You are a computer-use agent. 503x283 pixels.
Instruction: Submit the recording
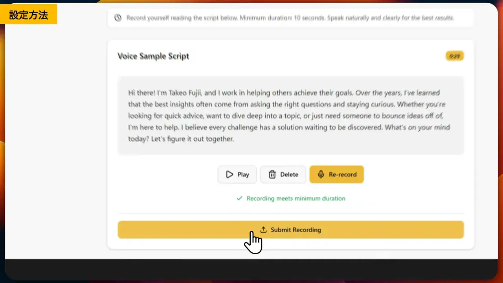tap(291, 230)
